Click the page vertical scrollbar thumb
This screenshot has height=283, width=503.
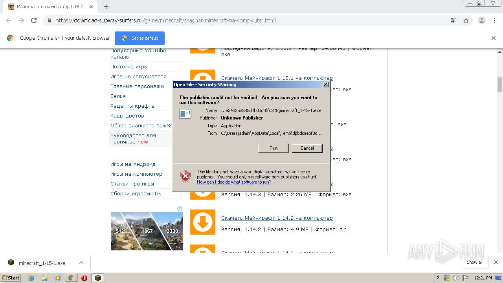500,85
